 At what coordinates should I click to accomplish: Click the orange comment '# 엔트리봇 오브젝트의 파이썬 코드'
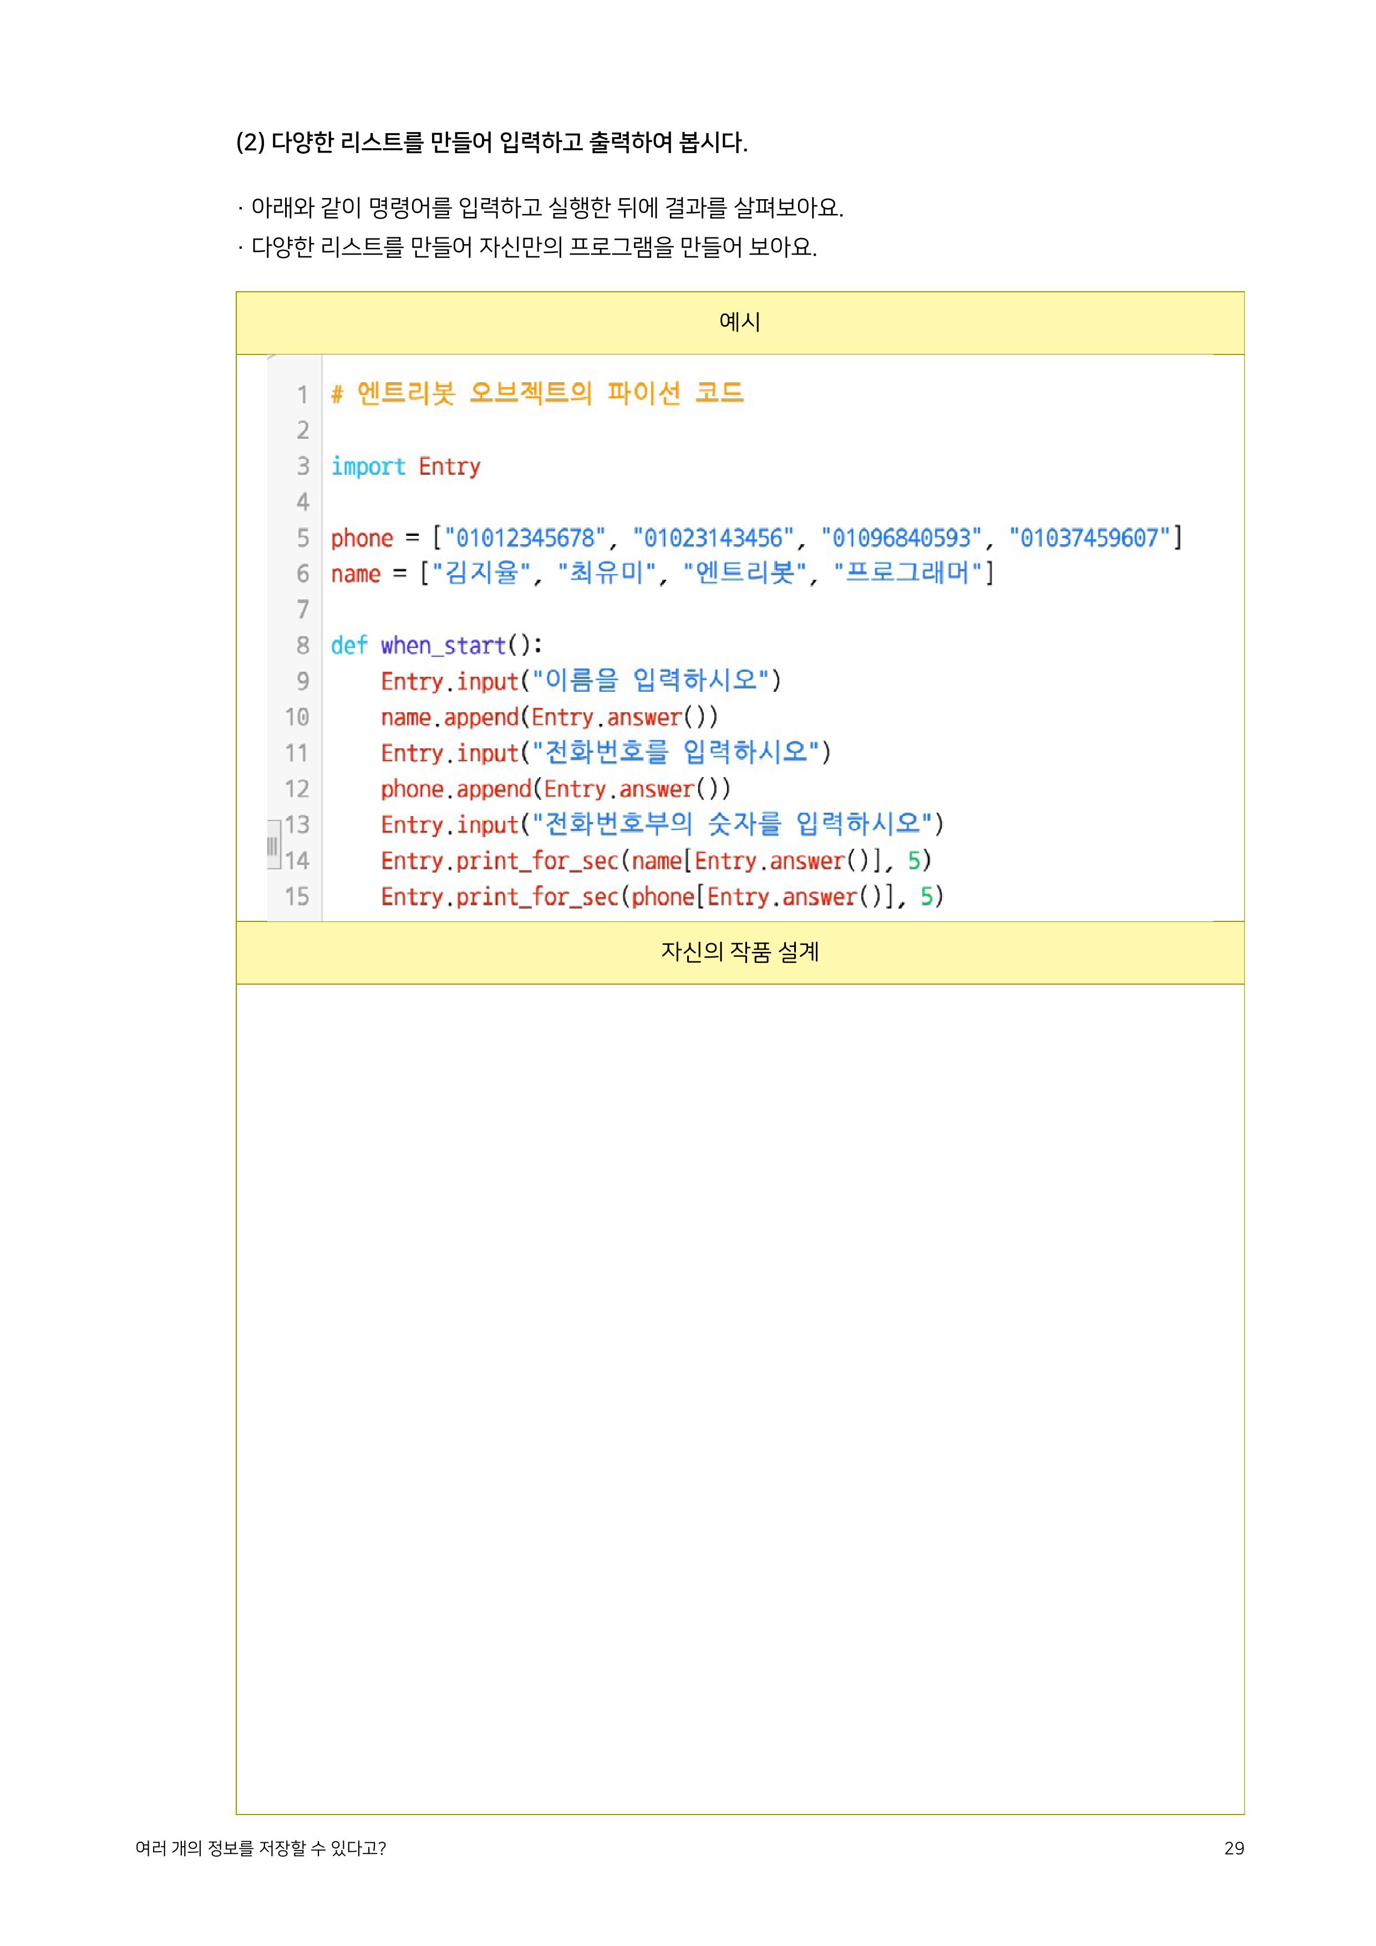pyautogui.click(x=537, y=393)
